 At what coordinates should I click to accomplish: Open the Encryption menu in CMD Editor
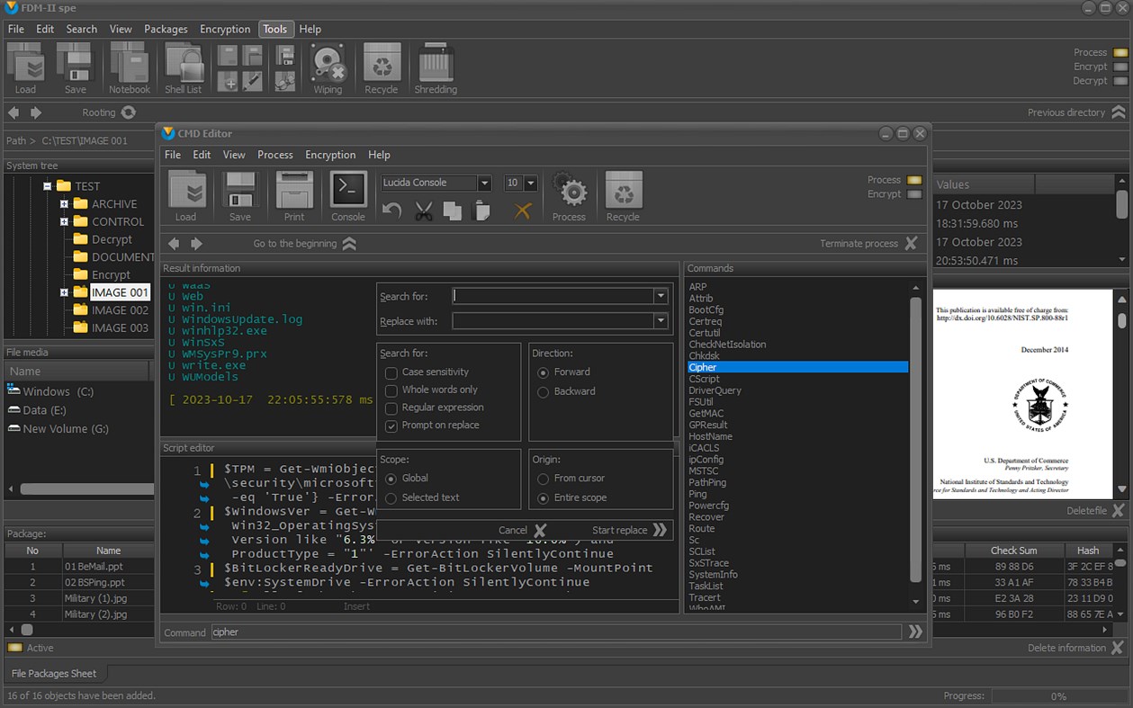pos(330,154)
